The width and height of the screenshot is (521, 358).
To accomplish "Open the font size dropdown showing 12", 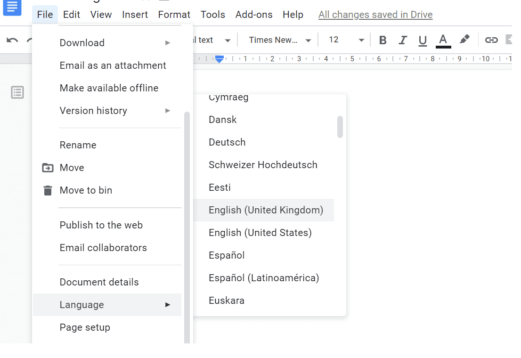I will [x=345, y=40].
